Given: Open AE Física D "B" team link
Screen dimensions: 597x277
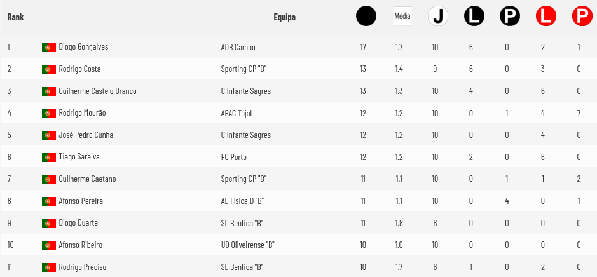Looking at the screenshot, I should click(242, 201).
